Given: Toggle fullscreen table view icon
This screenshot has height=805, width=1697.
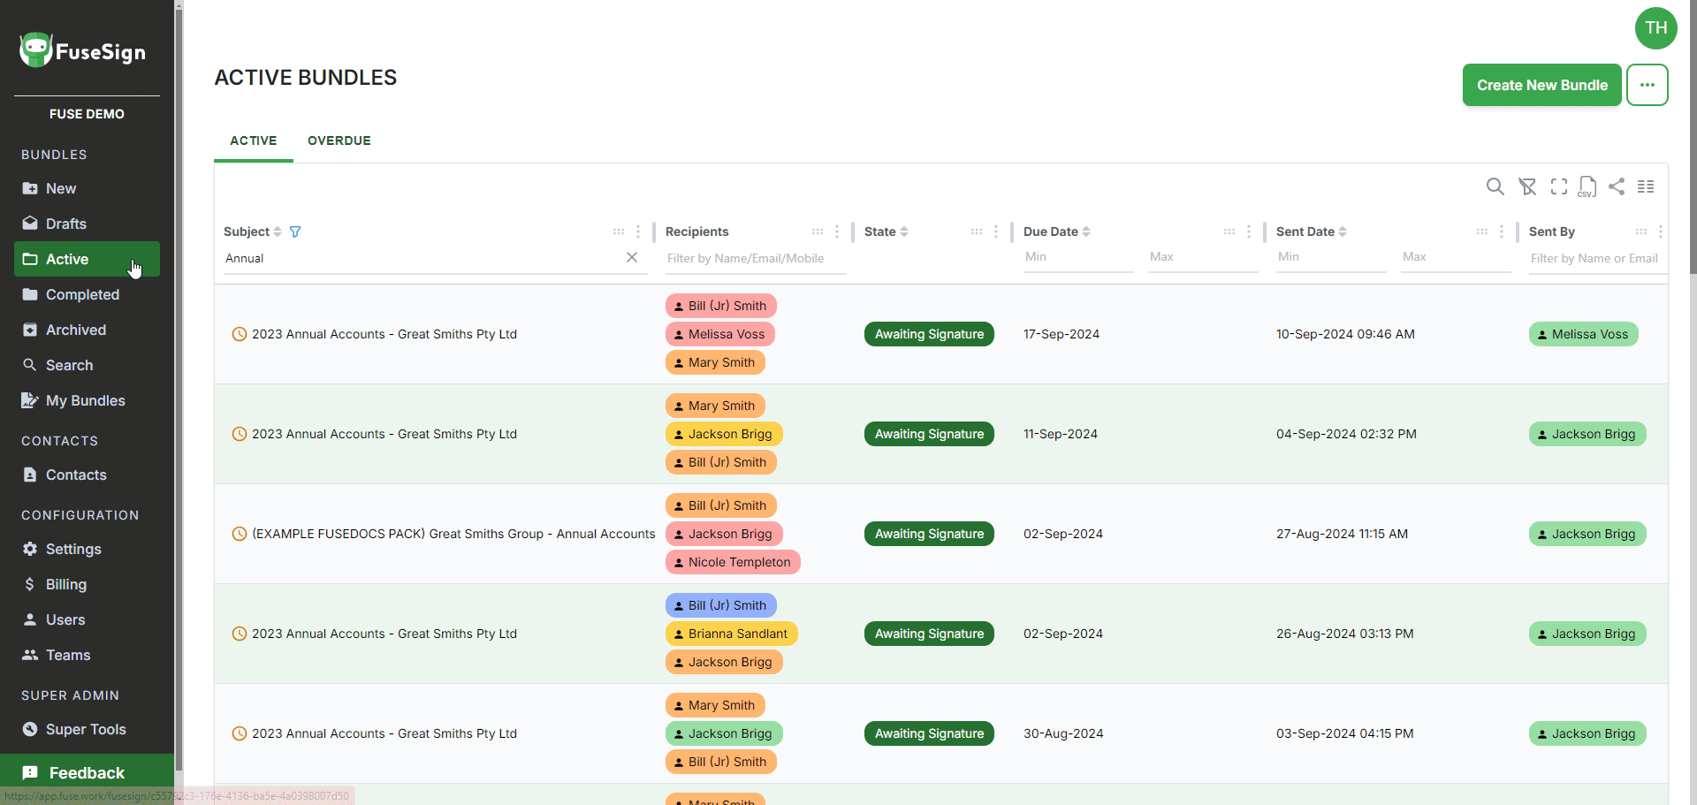Looking at the screenshot, I should [1559, 186].
